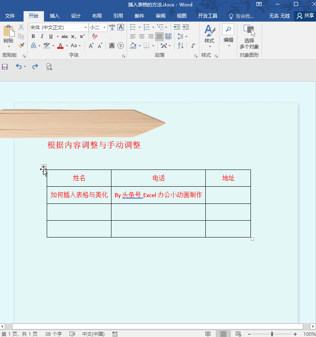This screenshot has height=337, width=316.
Task: Expand numbering list dropdown
Action: click(153, 27)
